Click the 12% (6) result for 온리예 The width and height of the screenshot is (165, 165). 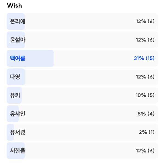[145, 21]
